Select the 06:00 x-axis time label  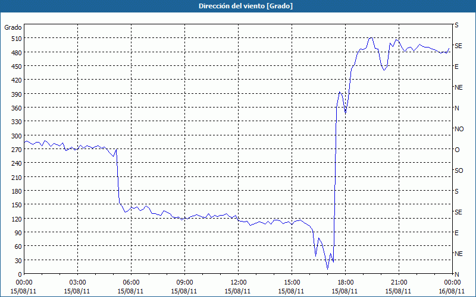pos(131,283)
